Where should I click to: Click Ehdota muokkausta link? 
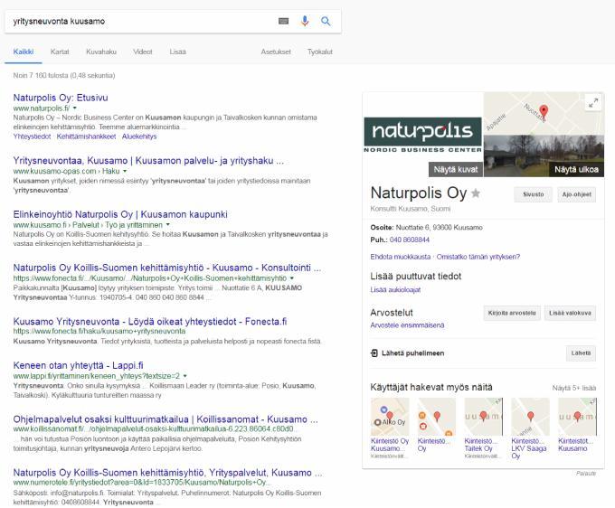click(x=400, y=257)
